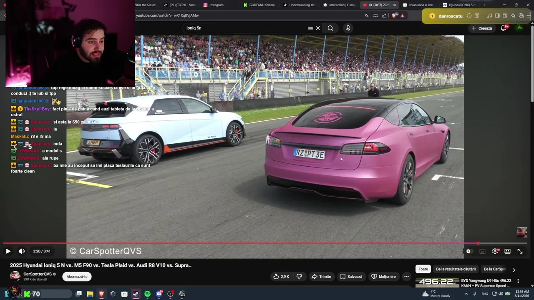Open Steam from the taskbar
Screen dimensions: 534x300
point(136,294)
